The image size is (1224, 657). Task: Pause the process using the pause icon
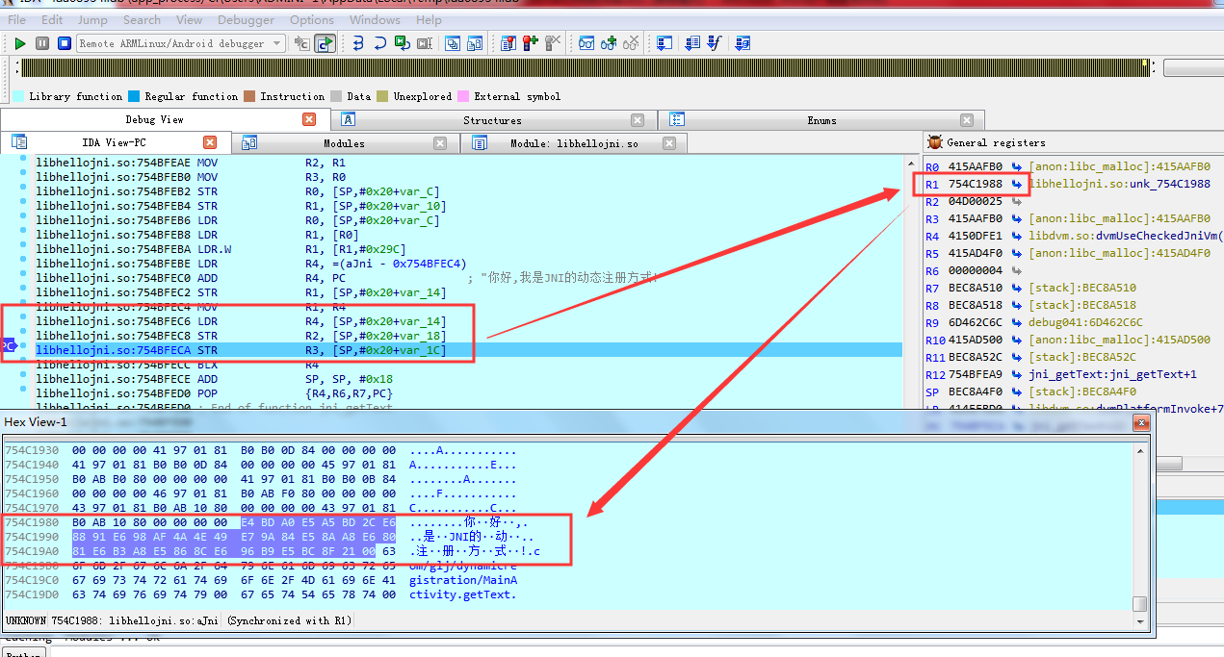(x=42, y=43)
